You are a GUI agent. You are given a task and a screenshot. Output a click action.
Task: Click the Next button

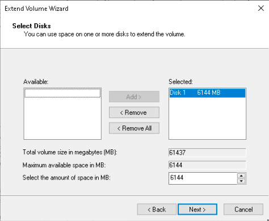[x=197, y=209]
